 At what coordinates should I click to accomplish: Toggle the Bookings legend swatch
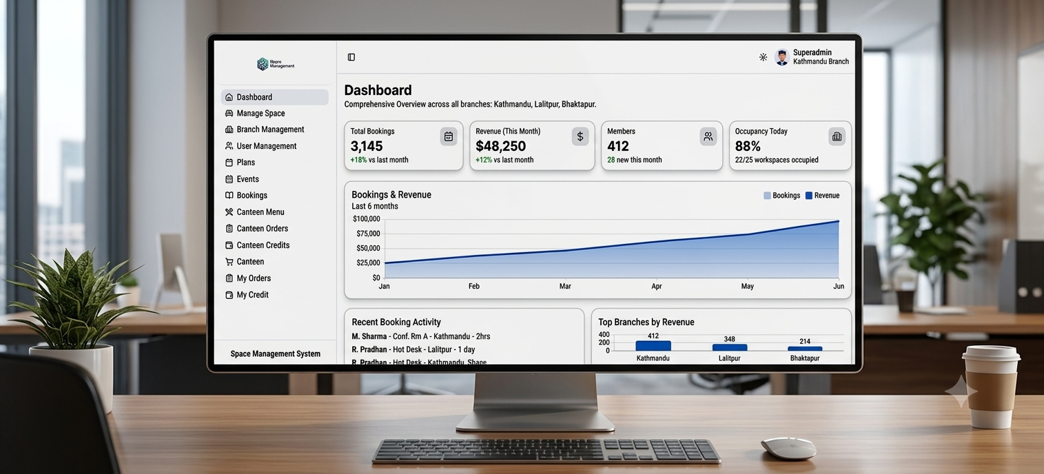tap(767, 196)
